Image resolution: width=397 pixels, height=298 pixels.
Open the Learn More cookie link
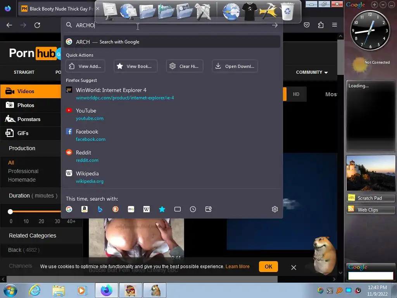click(238, 267)
